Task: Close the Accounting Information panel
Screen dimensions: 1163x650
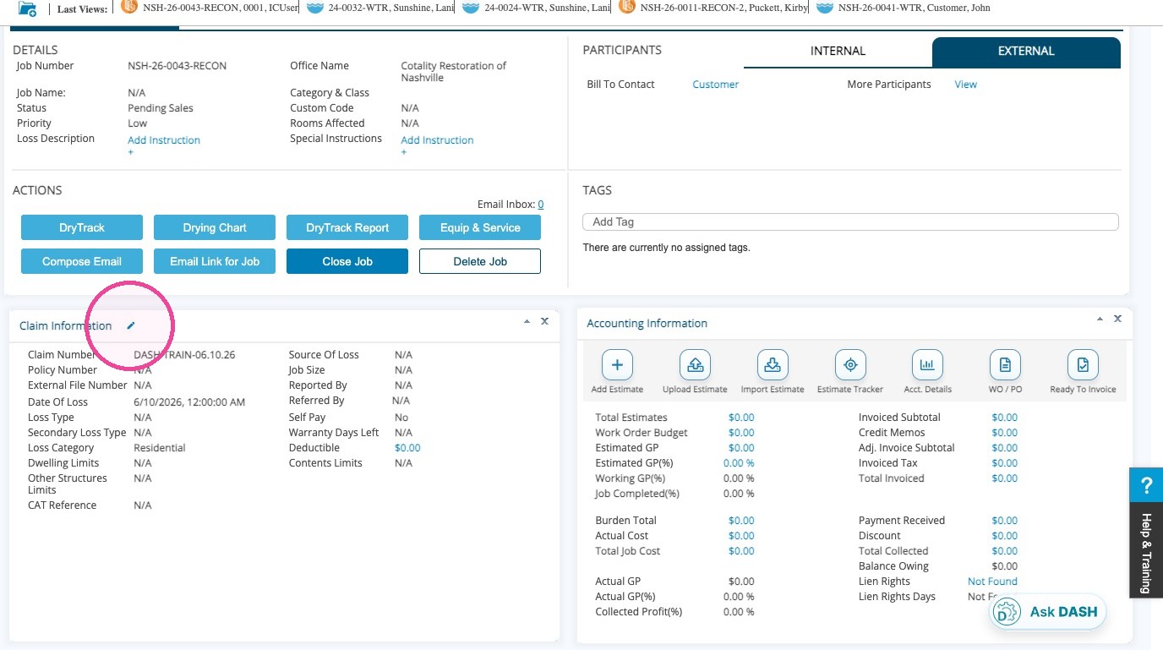Action: click(1117, 319)
